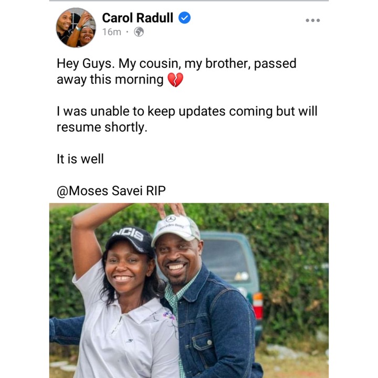Click the red tail light of the vehicle
378x378 pixels.
tap(258, 306)
